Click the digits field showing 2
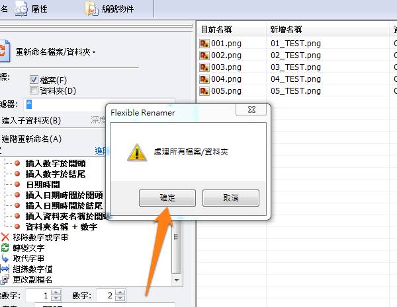 (x=106, y=295)
